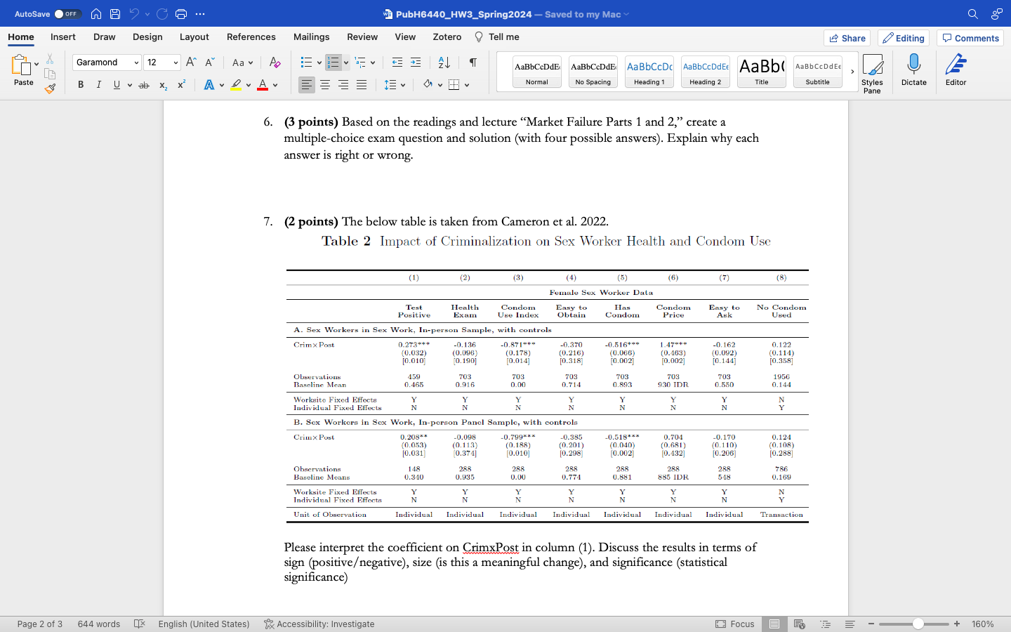The image size is (1011, 632).
Task: Click the Share button
Action: (847, 38)
